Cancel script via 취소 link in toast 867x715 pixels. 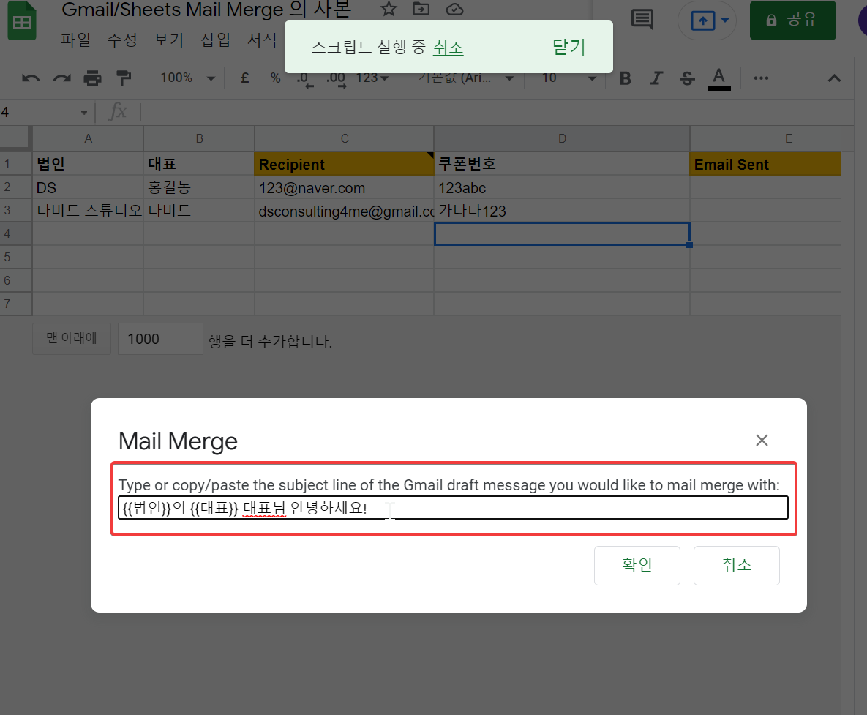pyautogui.click(x=448, y=48)
